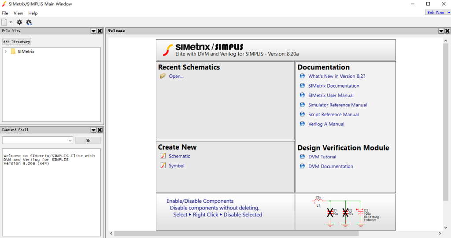This screenshot has height=238, width=451.
Task: Open SIMetrix User Manual link
Action: 331,95
